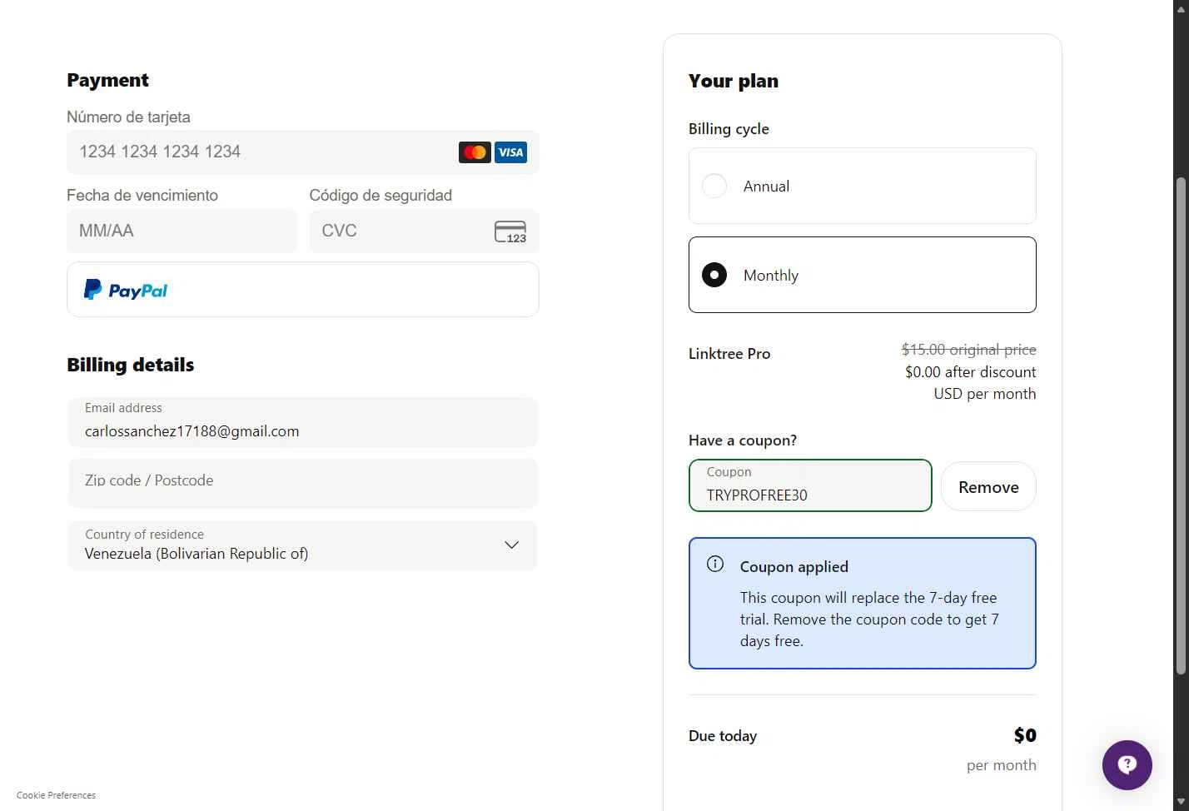Image resolution: width=1189 pixels, height=811 pixels.
Task: Click the Fecha de vencimiento field
Action: pos(182,231)
